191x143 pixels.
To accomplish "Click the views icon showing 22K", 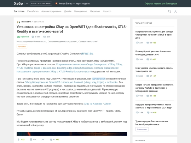I will coord(137,43).
